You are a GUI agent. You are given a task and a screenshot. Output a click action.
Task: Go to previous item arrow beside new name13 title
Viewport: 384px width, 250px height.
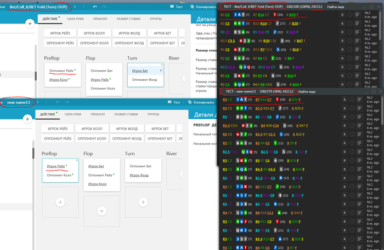tap(37, 102)
